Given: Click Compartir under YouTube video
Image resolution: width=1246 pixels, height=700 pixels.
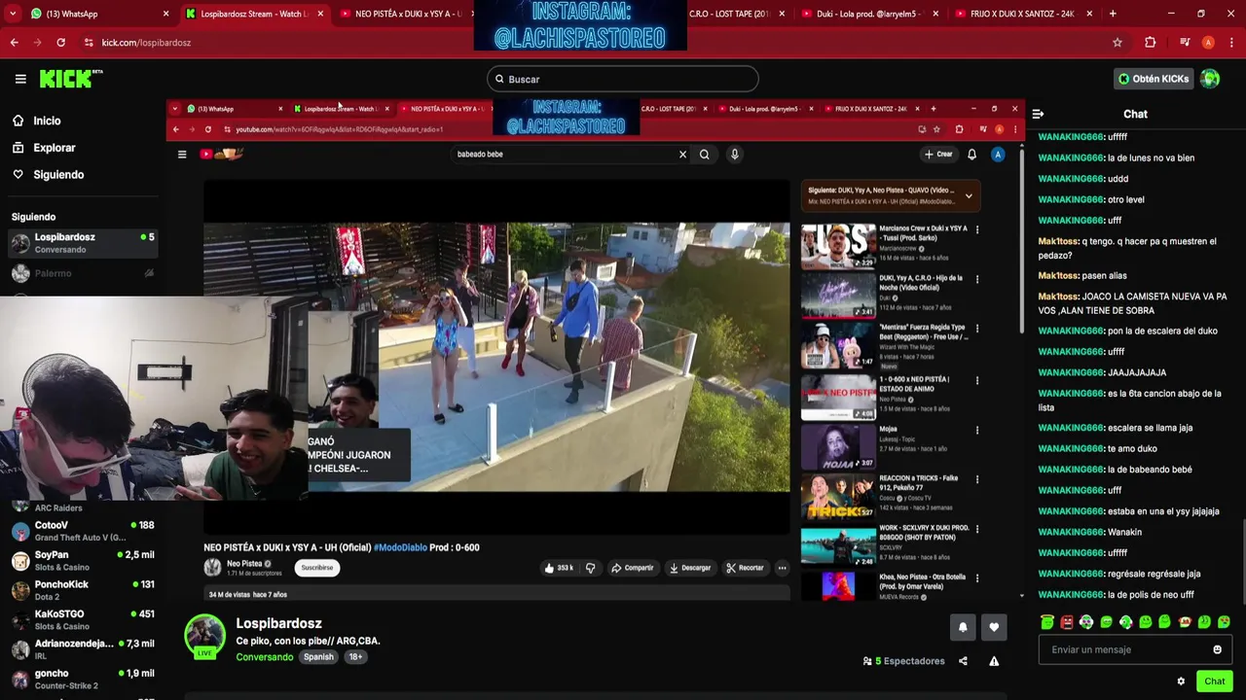Looking at the screenshot, I should coord(632,568).
